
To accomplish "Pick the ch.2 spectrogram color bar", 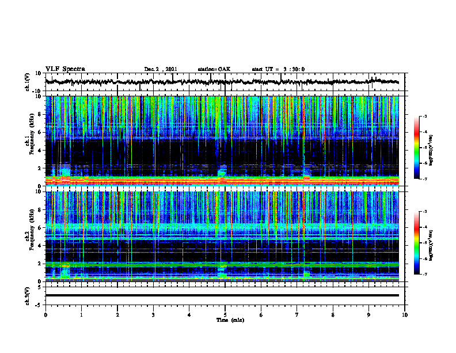I will (417, 243).
